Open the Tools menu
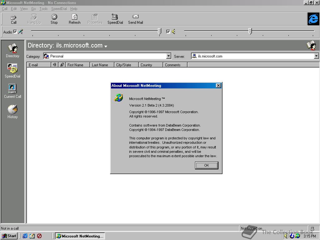The image size is (320, 240). pyautogui.click(x=43, y=9)
